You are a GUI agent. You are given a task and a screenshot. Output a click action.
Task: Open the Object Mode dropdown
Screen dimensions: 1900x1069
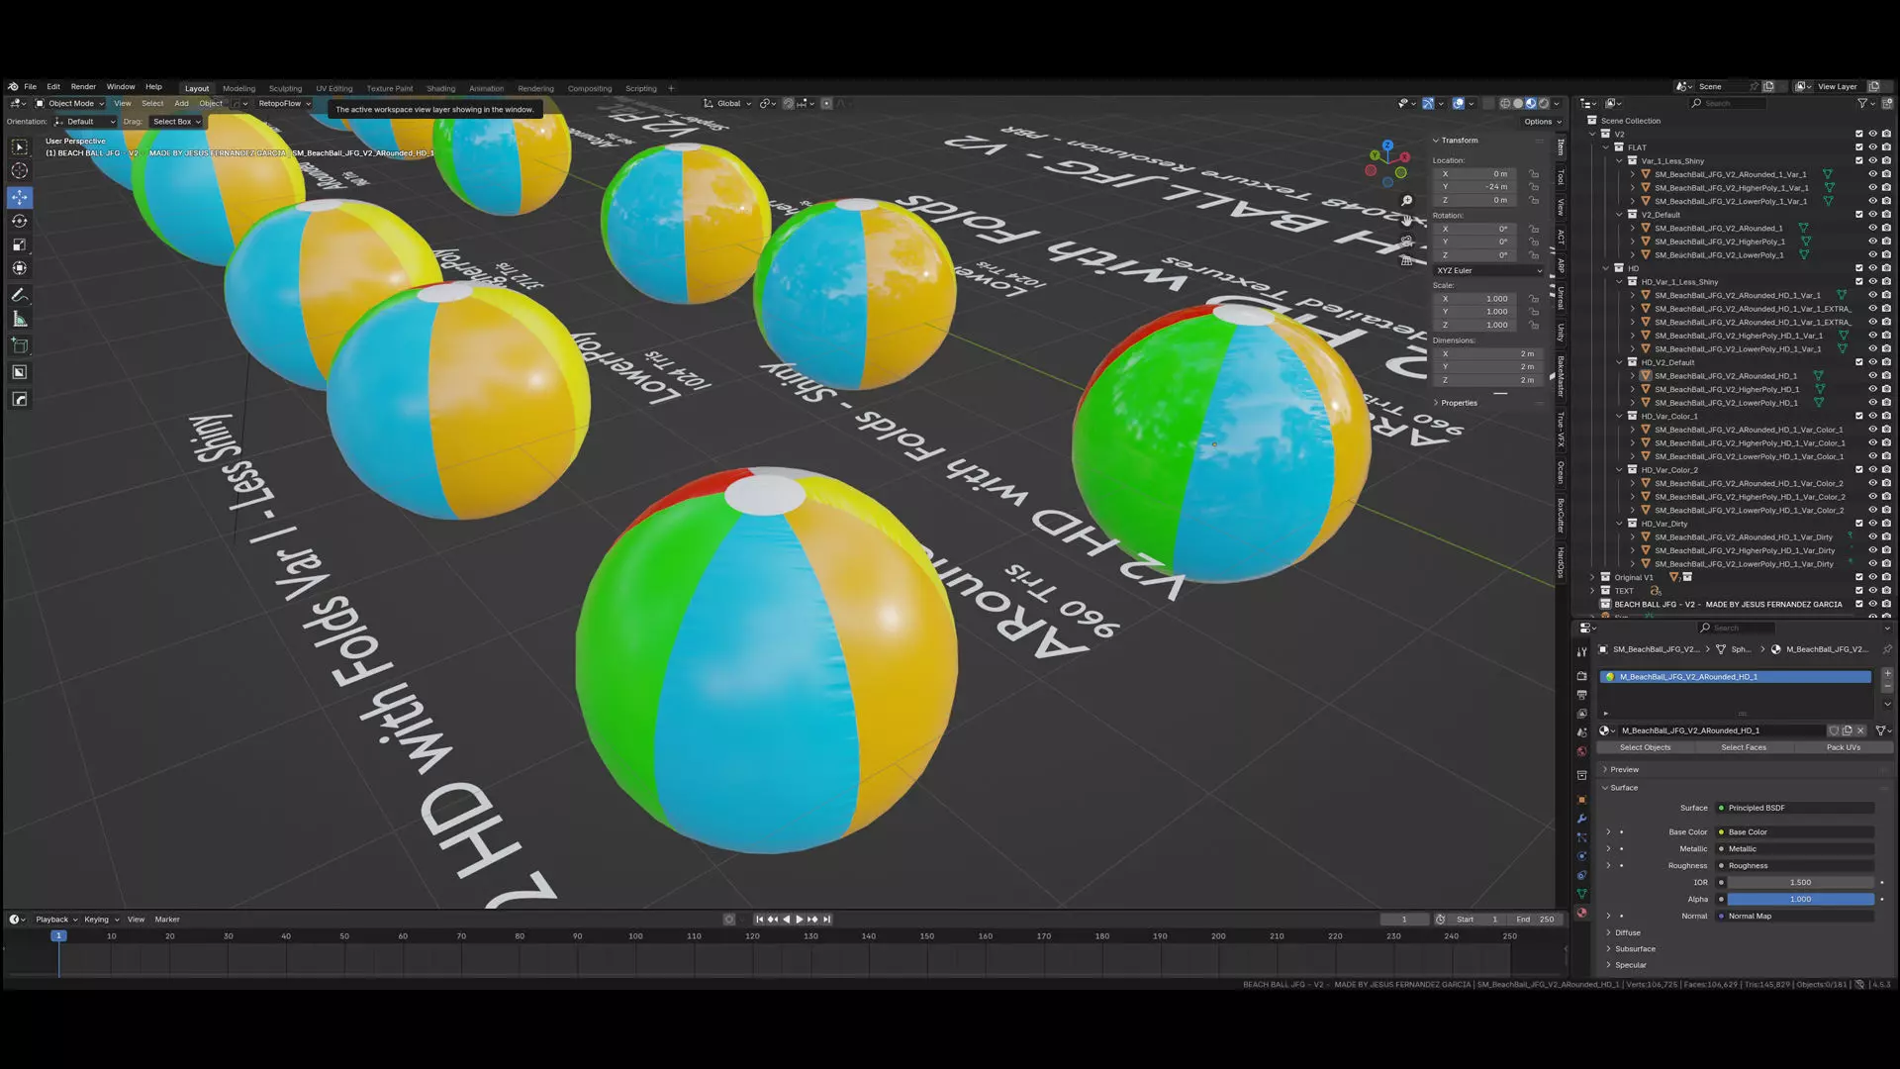[69, 103]
